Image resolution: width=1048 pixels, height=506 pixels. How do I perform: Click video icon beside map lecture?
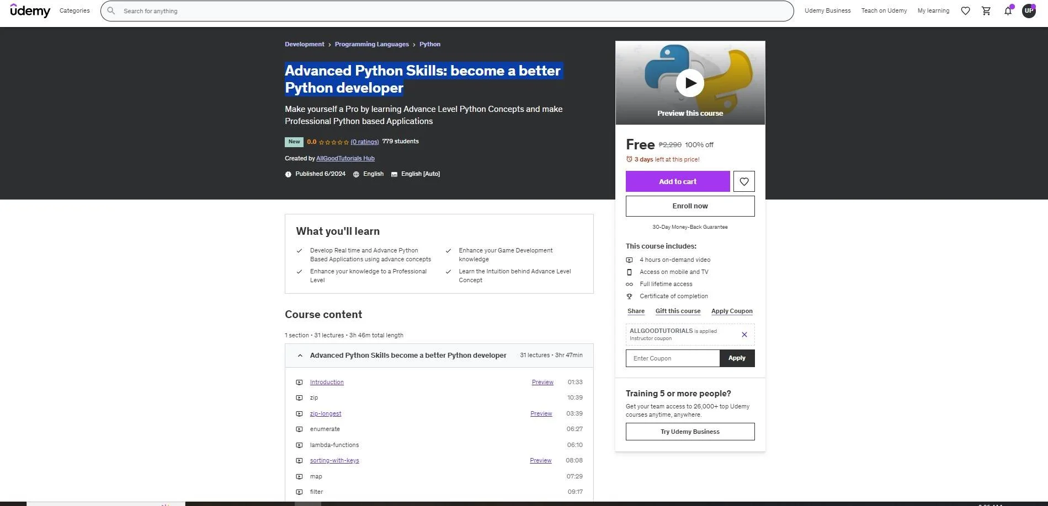click(299, 476)
